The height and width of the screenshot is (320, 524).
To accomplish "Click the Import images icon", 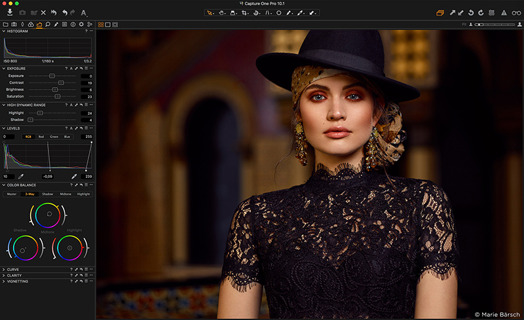I will tap(10, 12).
